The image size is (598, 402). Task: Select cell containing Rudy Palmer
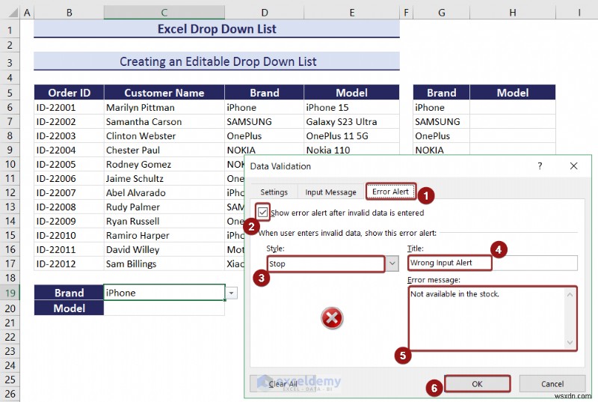[x=164, y=207]
